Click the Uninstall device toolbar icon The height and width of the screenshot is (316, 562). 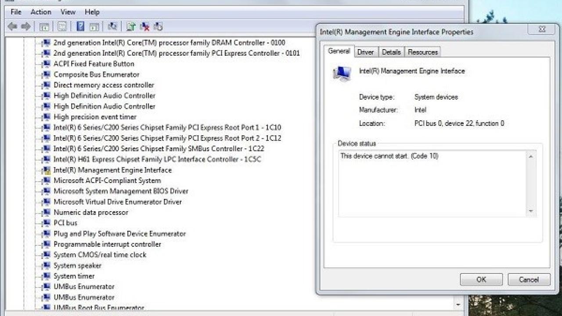pyautogui.click(x=144, y=27)
